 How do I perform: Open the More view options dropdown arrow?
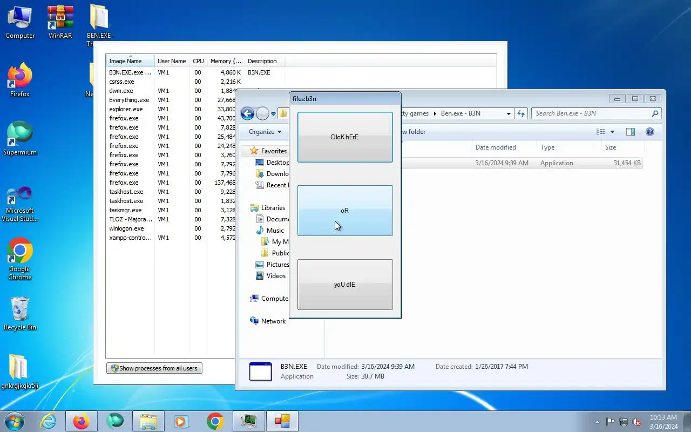click(612, 132)
